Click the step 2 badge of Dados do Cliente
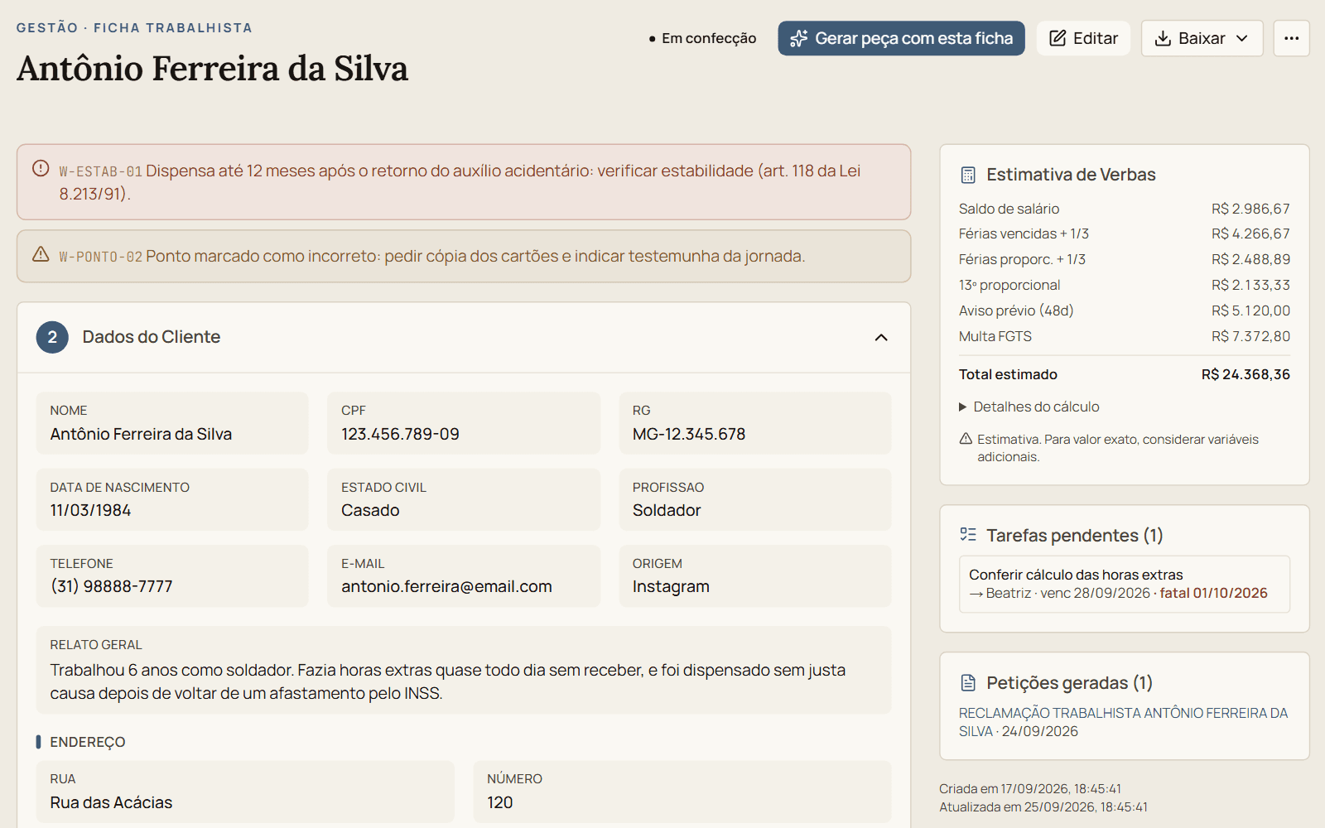The height and width of the screenshot is (828, 1325). pos(52,337)
